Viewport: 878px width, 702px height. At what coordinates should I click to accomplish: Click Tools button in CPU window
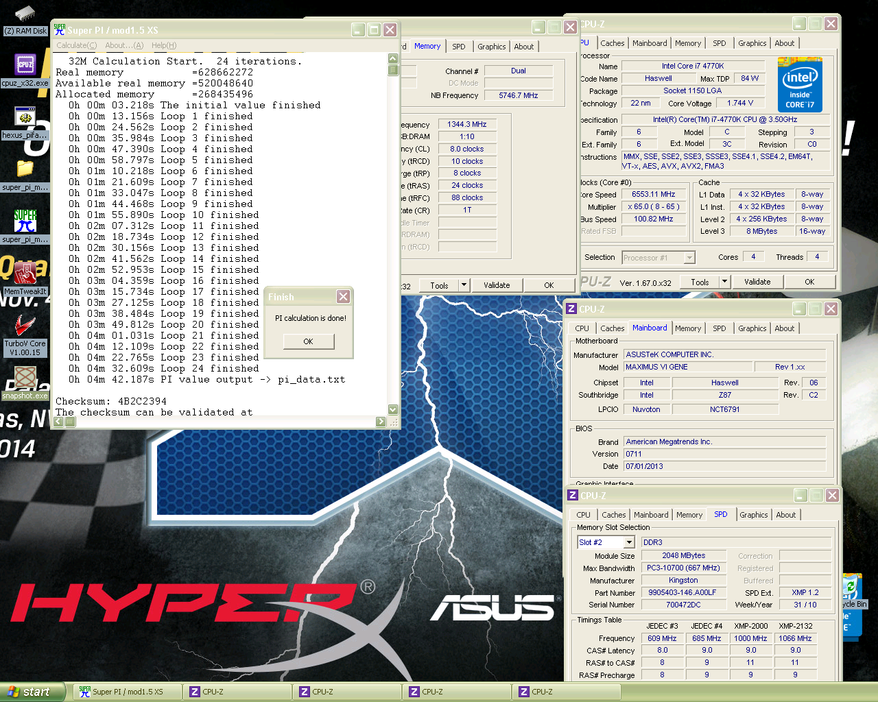click(700, 282)
